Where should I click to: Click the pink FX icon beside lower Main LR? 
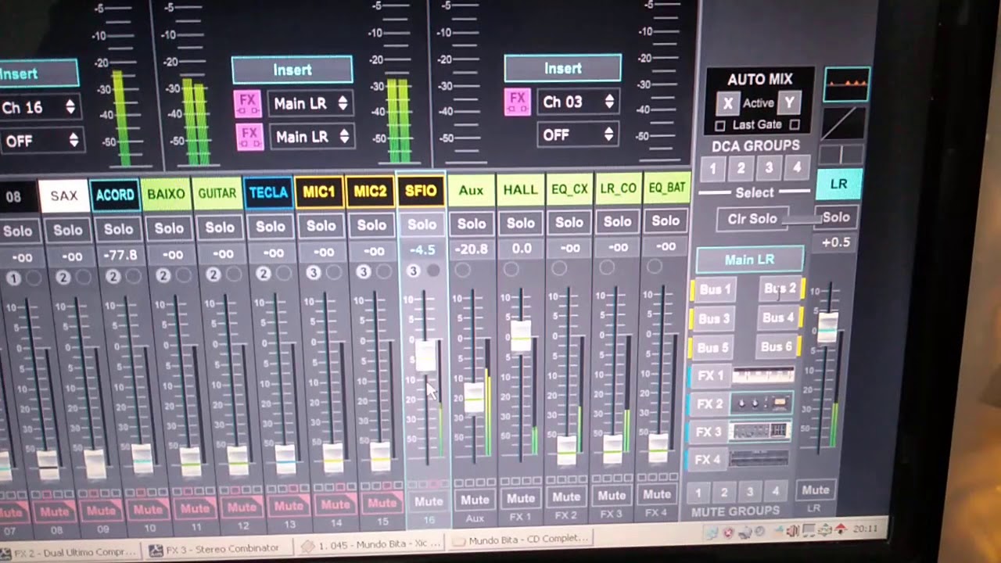[249, 137]
